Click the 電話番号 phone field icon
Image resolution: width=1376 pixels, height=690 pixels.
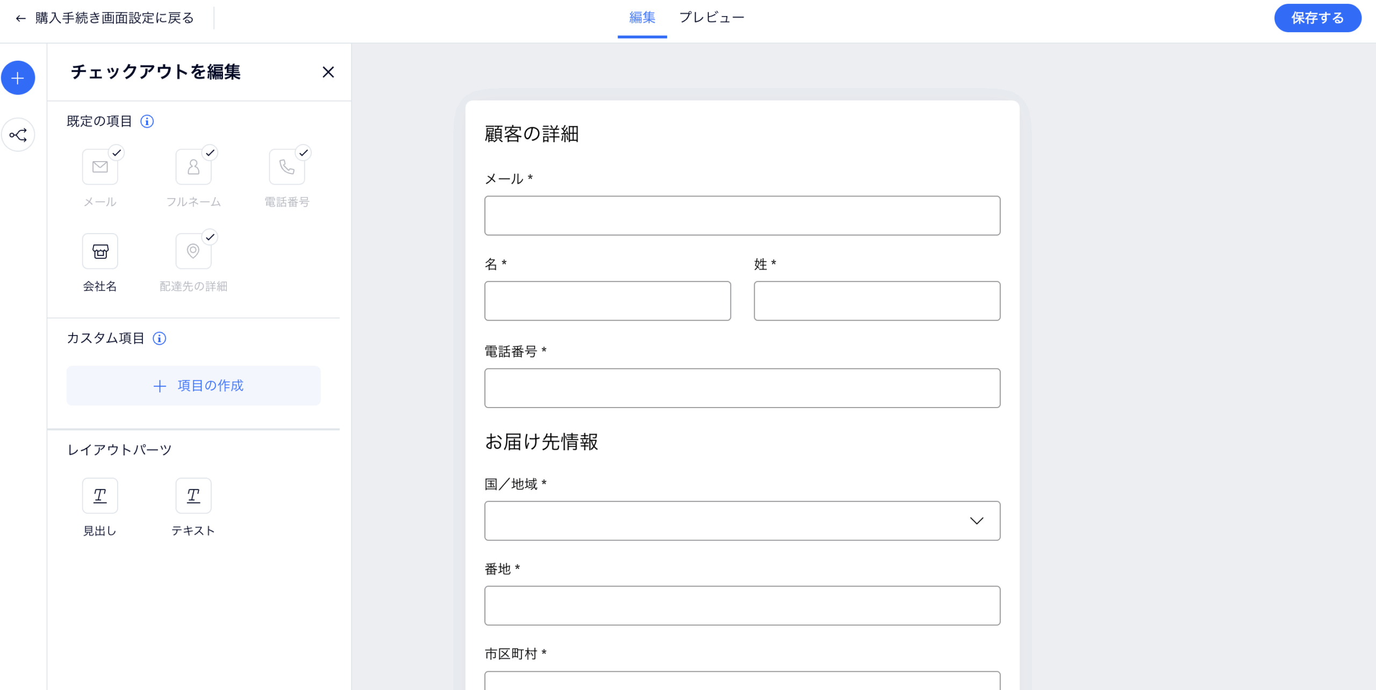click(x=287, y=167)
